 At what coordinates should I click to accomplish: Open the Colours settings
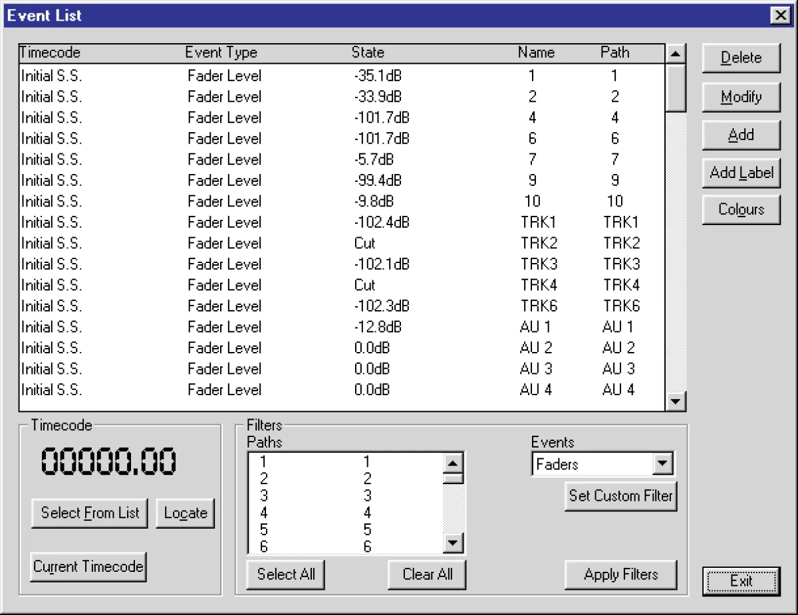[741, 210]
